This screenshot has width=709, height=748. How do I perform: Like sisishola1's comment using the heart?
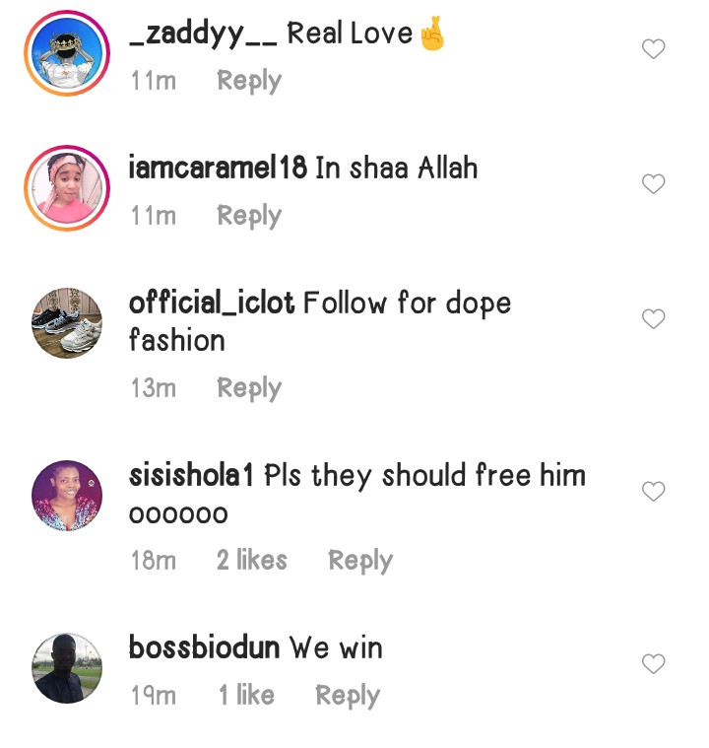coord(653,492)
